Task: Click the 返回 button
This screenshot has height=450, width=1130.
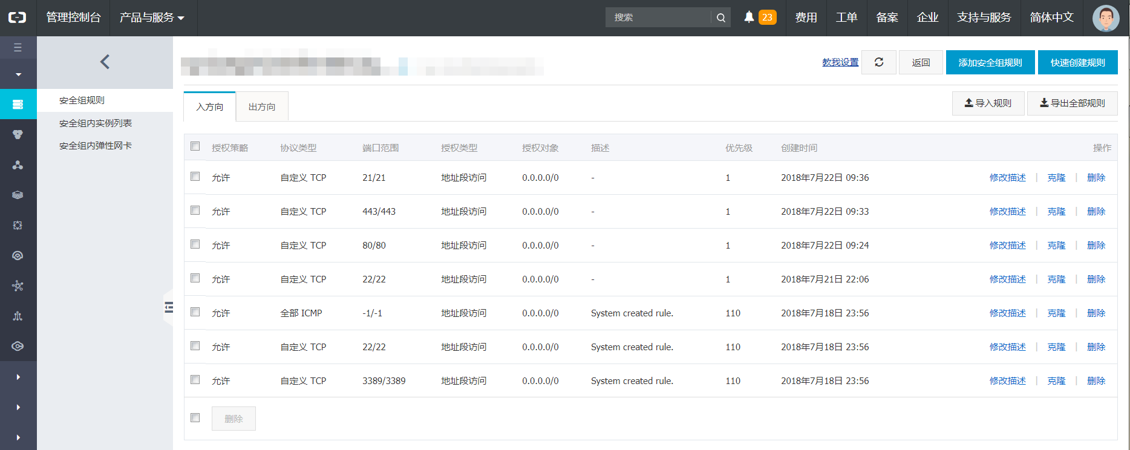Action: (x=921, y=62)
